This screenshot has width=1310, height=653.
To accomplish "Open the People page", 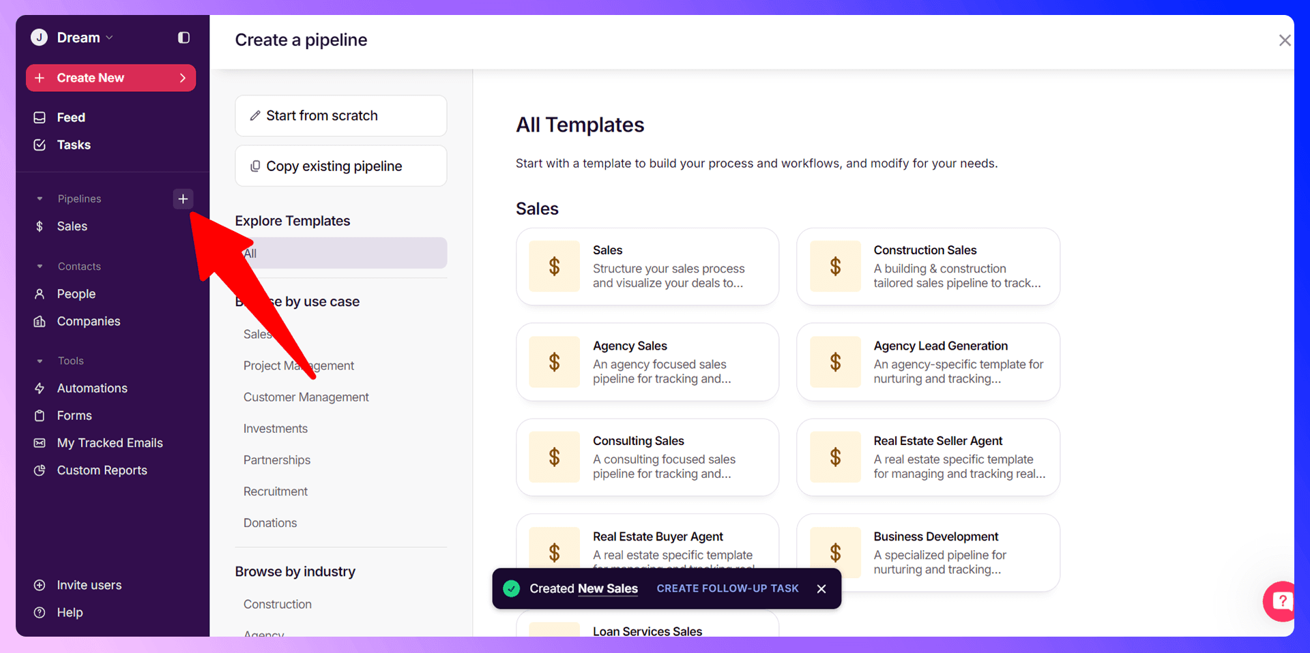I will pyautogui.click(x=76, y=294).
